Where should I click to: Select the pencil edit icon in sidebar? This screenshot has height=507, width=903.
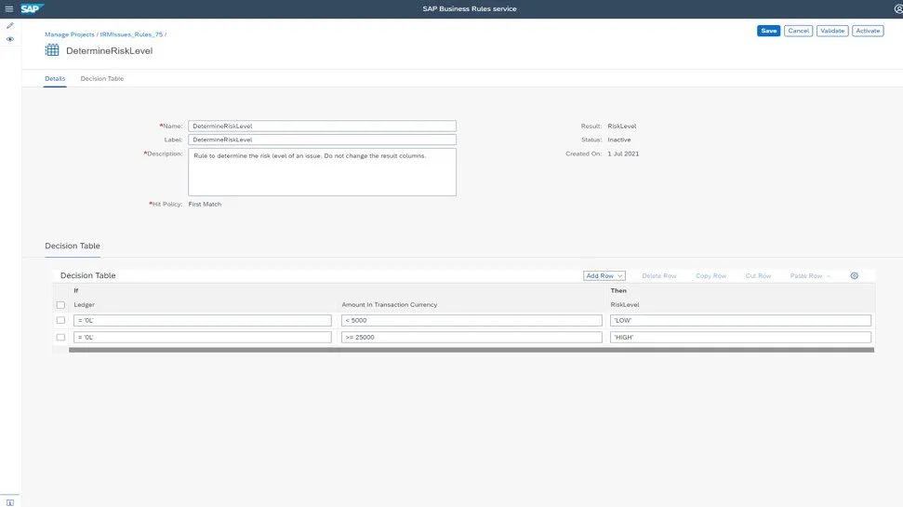point(10,26)
